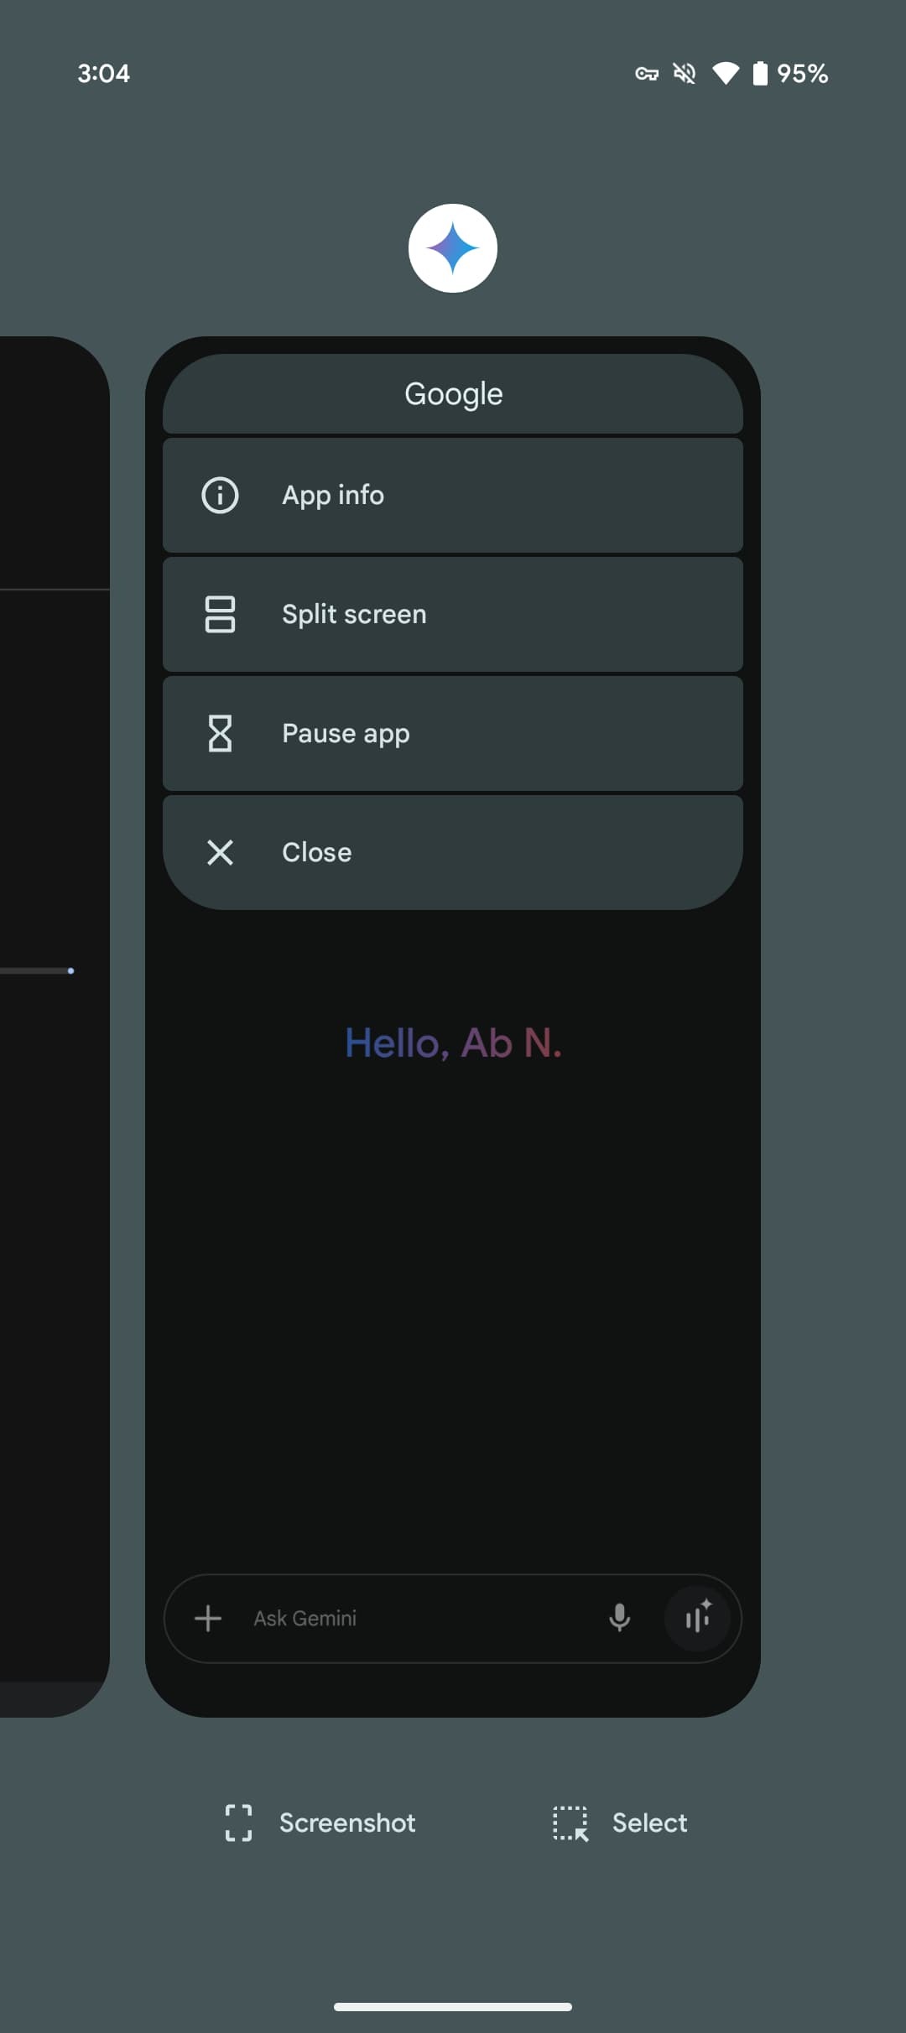Tap the Google header in the menu
The height and width of the screenshot is (2033, 906).
453,393
